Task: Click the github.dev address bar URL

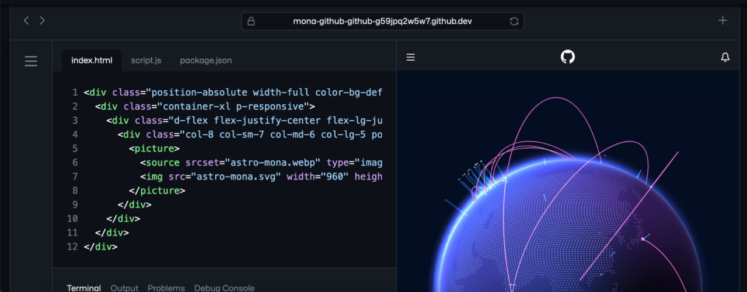Action: 382,21
